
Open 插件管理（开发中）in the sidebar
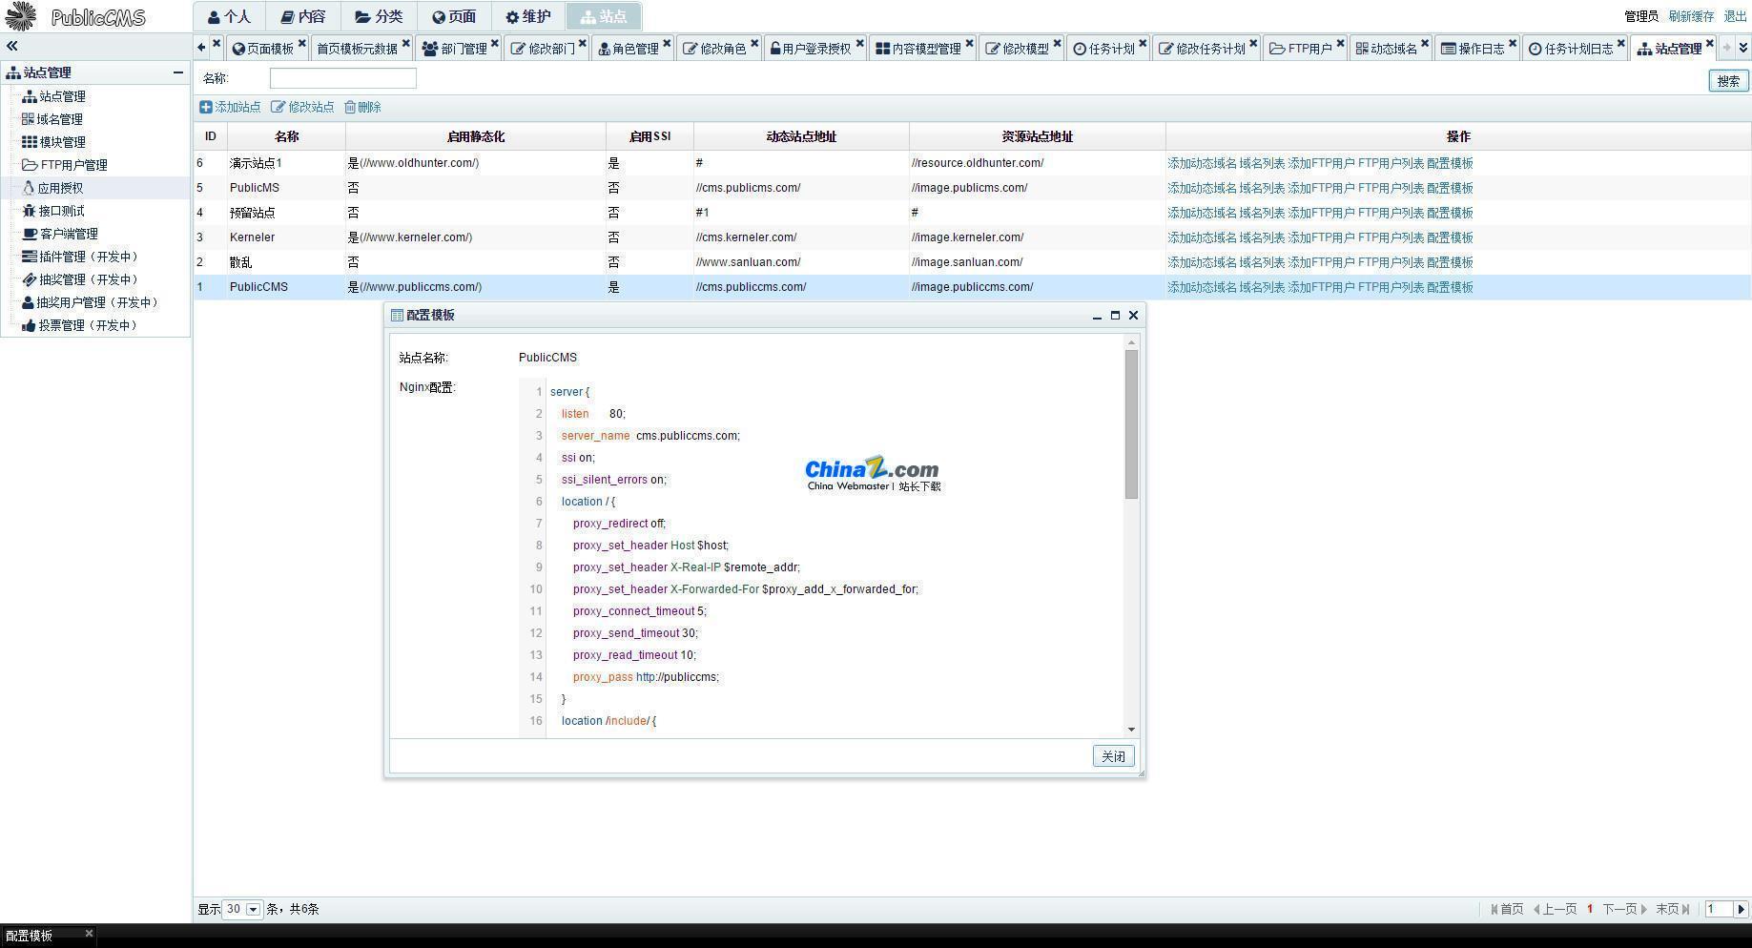[81, 257]
